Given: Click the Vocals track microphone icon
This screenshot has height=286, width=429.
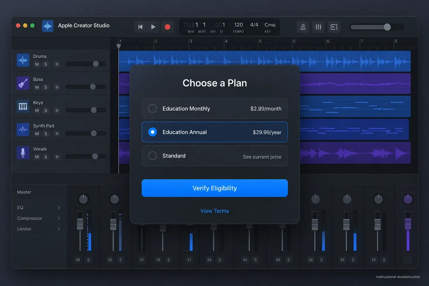Looking at the screenshot, I should (x=23, y=153).
